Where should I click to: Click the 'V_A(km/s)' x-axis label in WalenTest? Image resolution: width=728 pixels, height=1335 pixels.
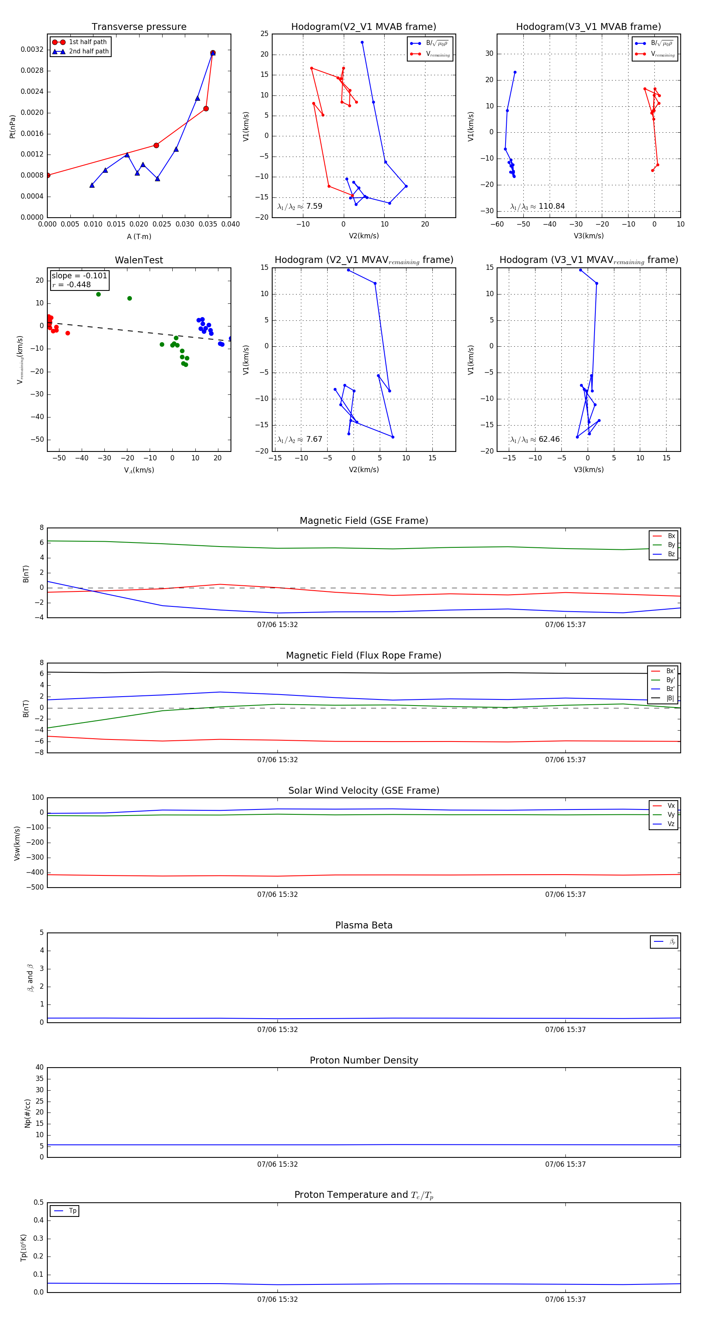[139, 470]
